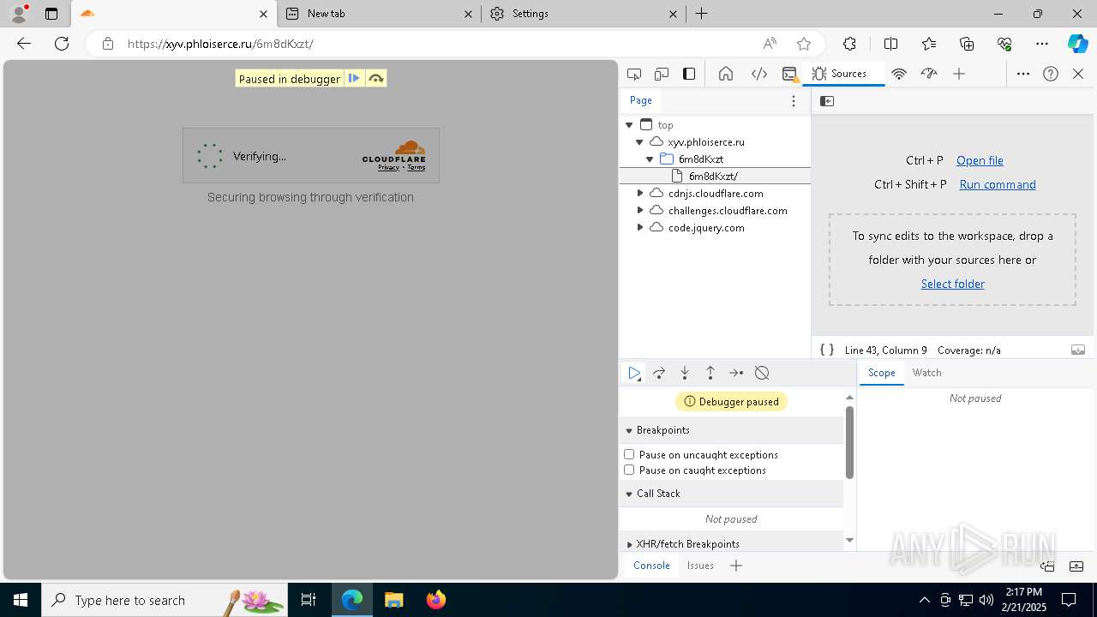Open Inspect element picker tool
Viewport: 1097px width, 617px height.
click(x=634, y=74)
